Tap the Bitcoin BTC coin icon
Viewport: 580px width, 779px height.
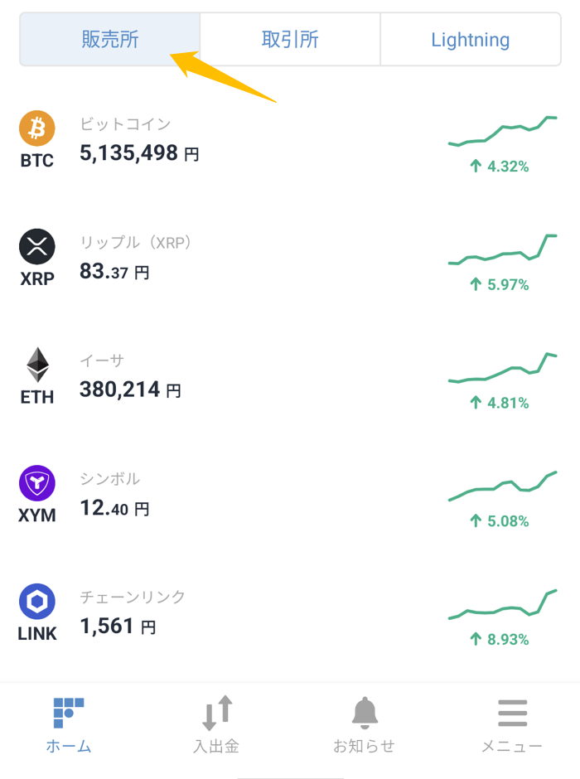tap(37, 128)
